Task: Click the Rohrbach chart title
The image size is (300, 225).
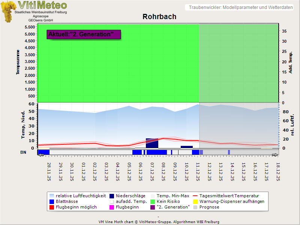Action: [159, 17]
